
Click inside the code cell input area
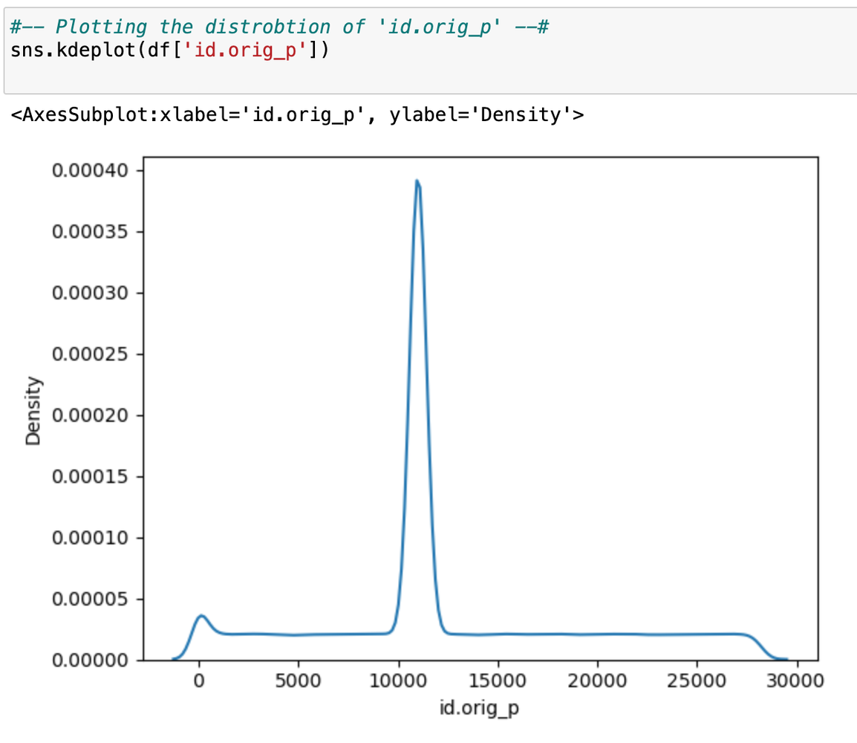(520, 71)
